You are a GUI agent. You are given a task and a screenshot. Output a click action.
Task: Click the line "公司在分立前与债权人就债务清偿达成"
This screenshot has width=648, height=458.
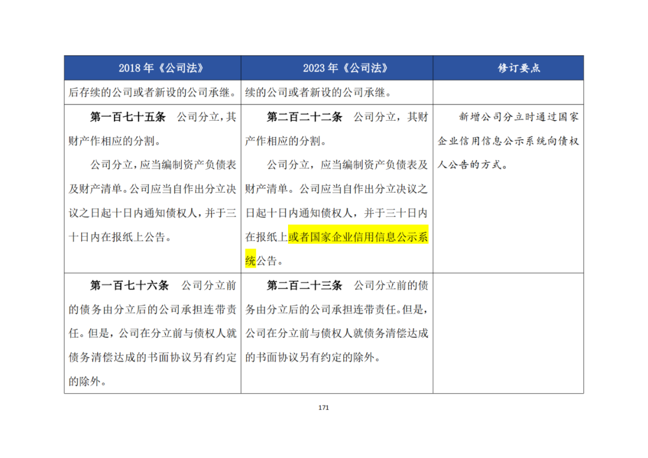click(x=337, y=333)
